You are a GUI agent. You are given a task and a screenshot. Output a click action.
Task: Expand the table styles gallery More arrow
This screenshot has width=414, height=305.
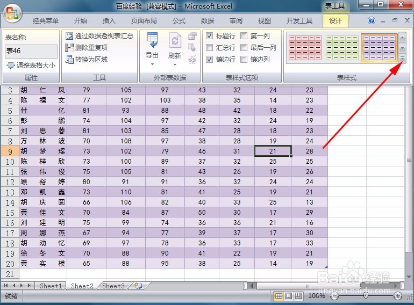[402, 59]
